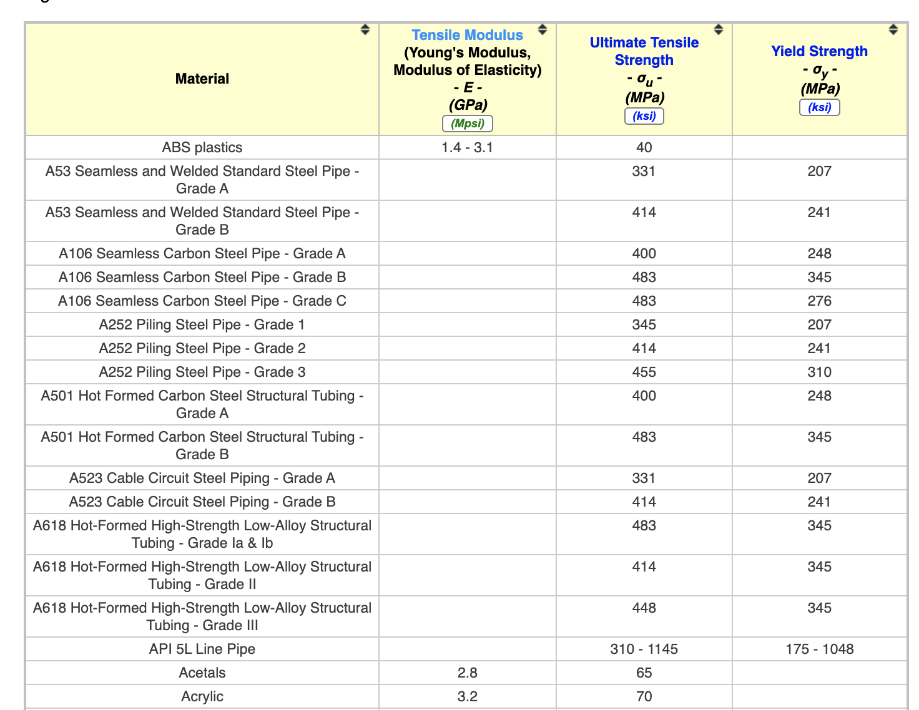Screen dimensions: 919x710
Task: Sort by Ultimate Tensile Strength arrows
Action: (719, 29)
